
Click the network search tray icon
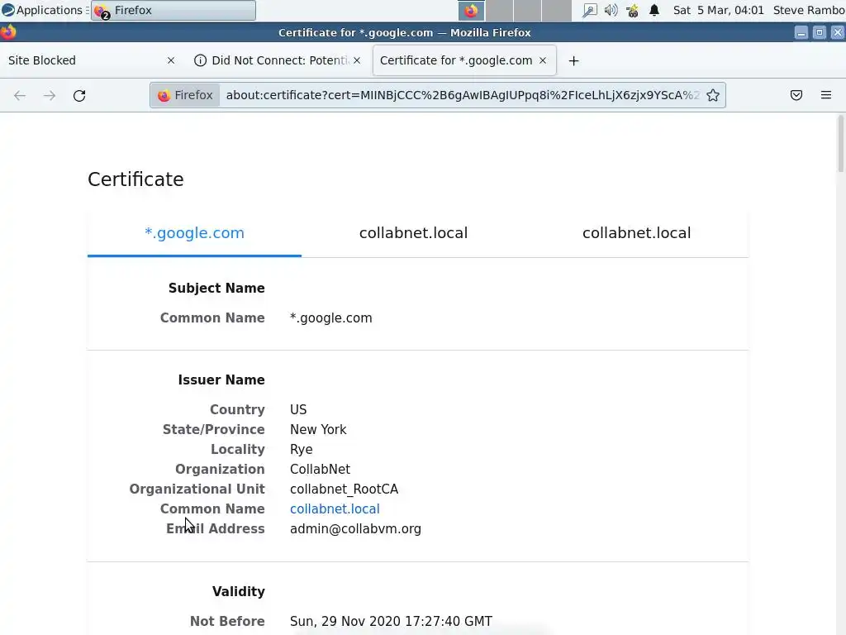point(590,10)
